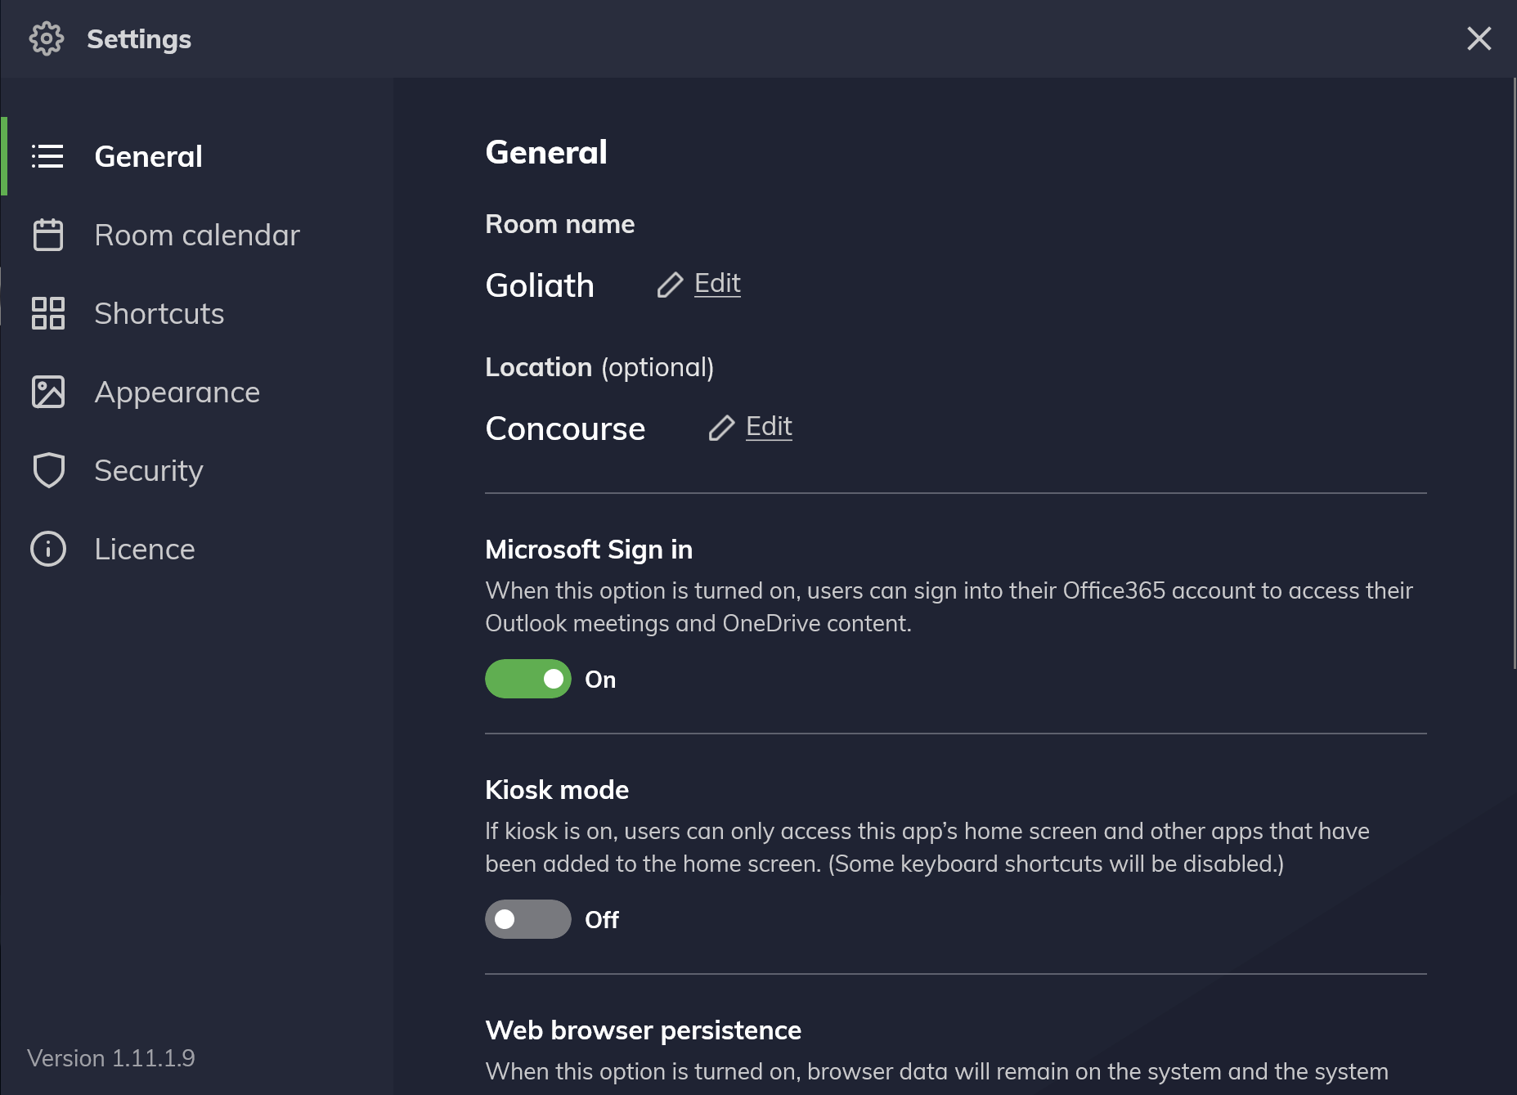The height and width of the screenshot is (1095, 1517).
Task: Click the pencil icon next to Goliath
Action: pyautogui.click(x=670, y=285)
